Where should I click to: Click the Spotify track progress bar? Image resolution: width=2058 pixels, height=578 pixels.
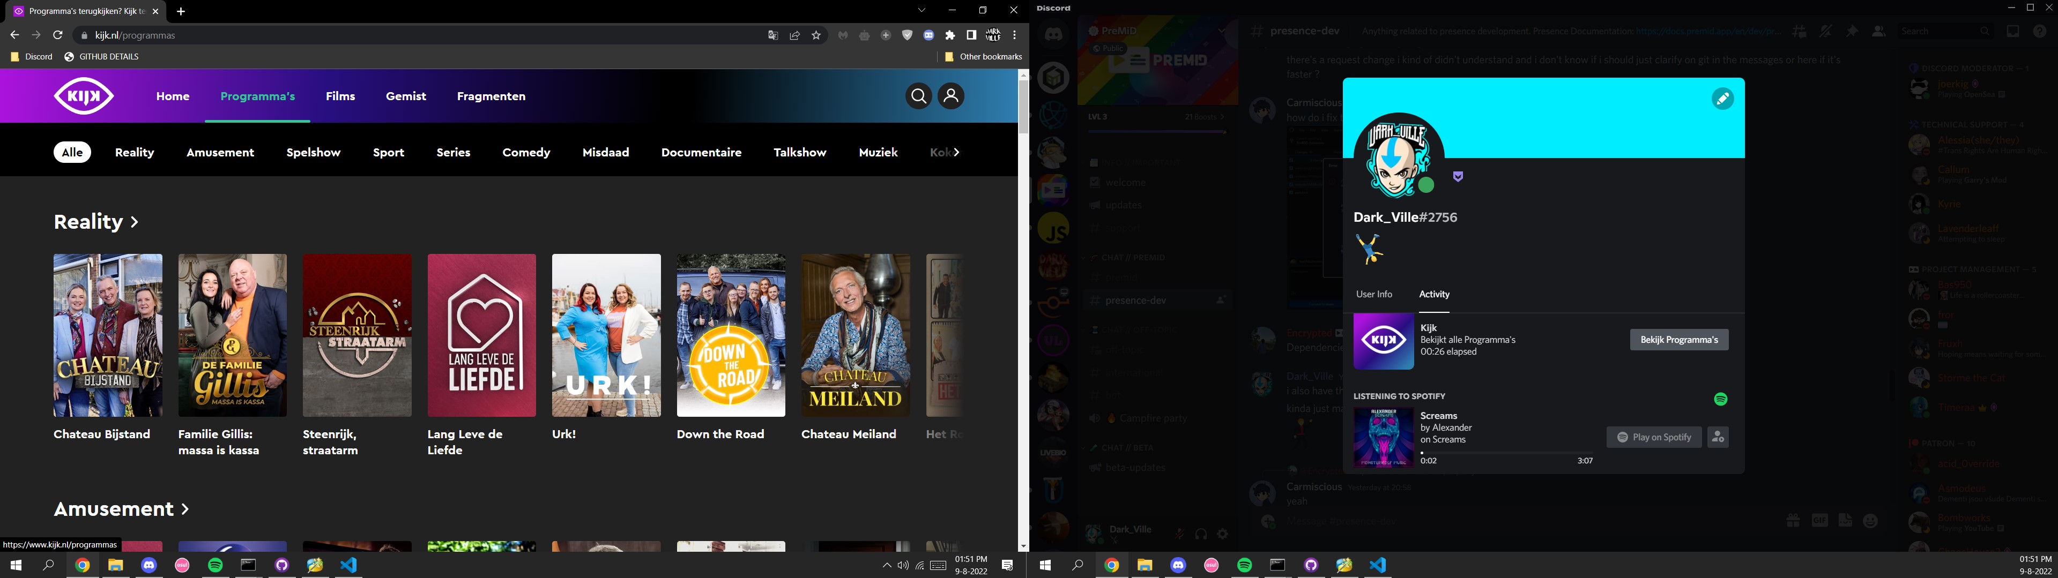(1507, 453)
